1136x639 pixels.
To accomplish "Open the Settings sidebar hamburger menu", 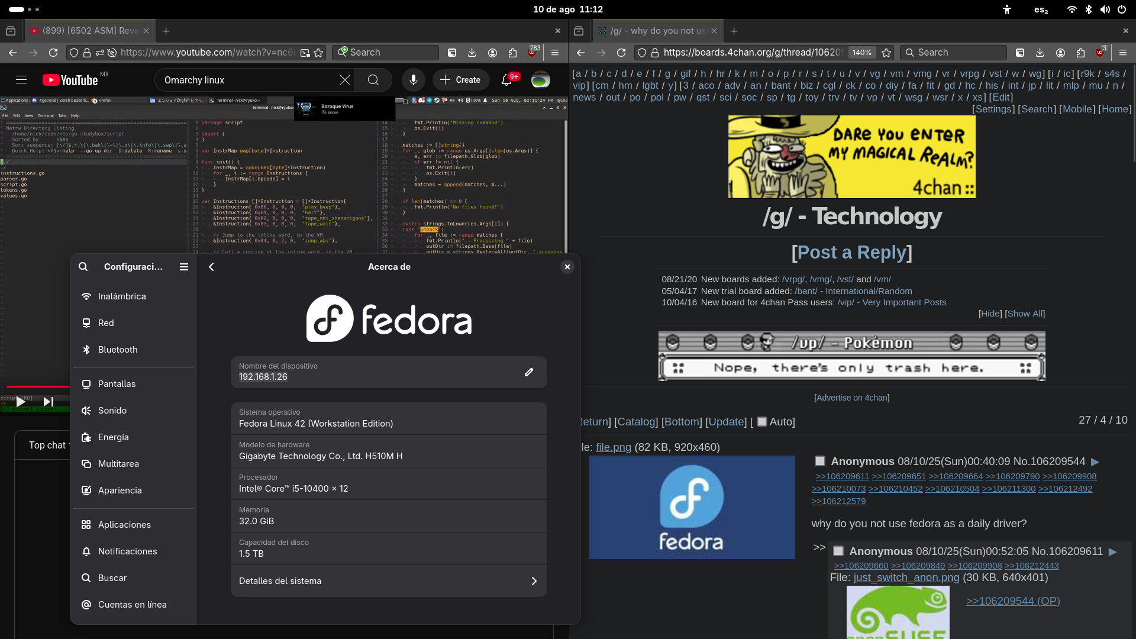I will (x=184, y=267).
